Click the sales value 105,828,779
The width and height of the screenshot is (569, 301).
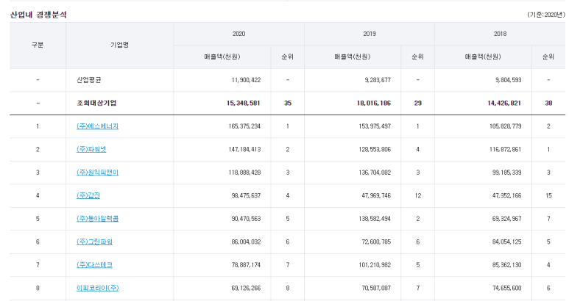506,126
